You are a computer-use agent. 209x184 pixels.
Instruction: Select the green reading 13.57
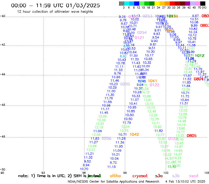coord(91,150)
